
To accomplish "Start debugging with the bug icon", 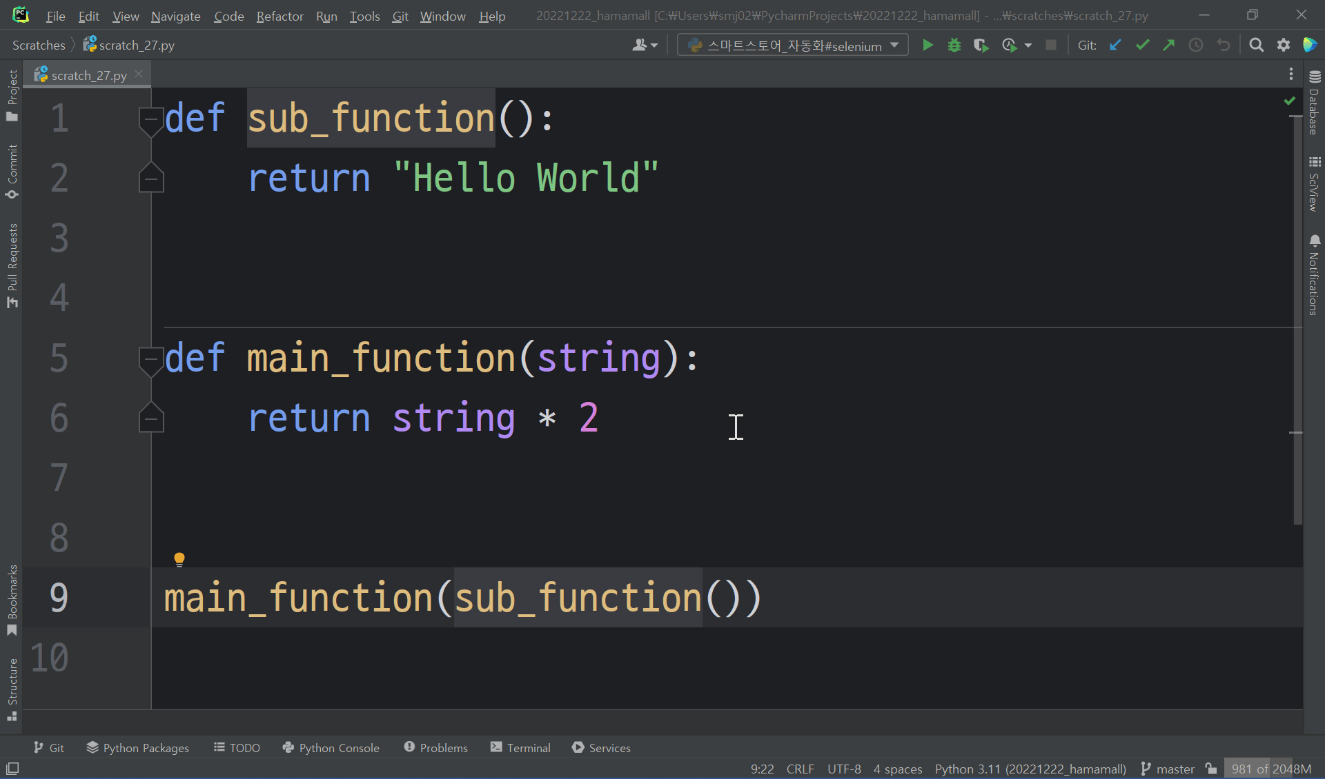I will (x=954, y=45).
